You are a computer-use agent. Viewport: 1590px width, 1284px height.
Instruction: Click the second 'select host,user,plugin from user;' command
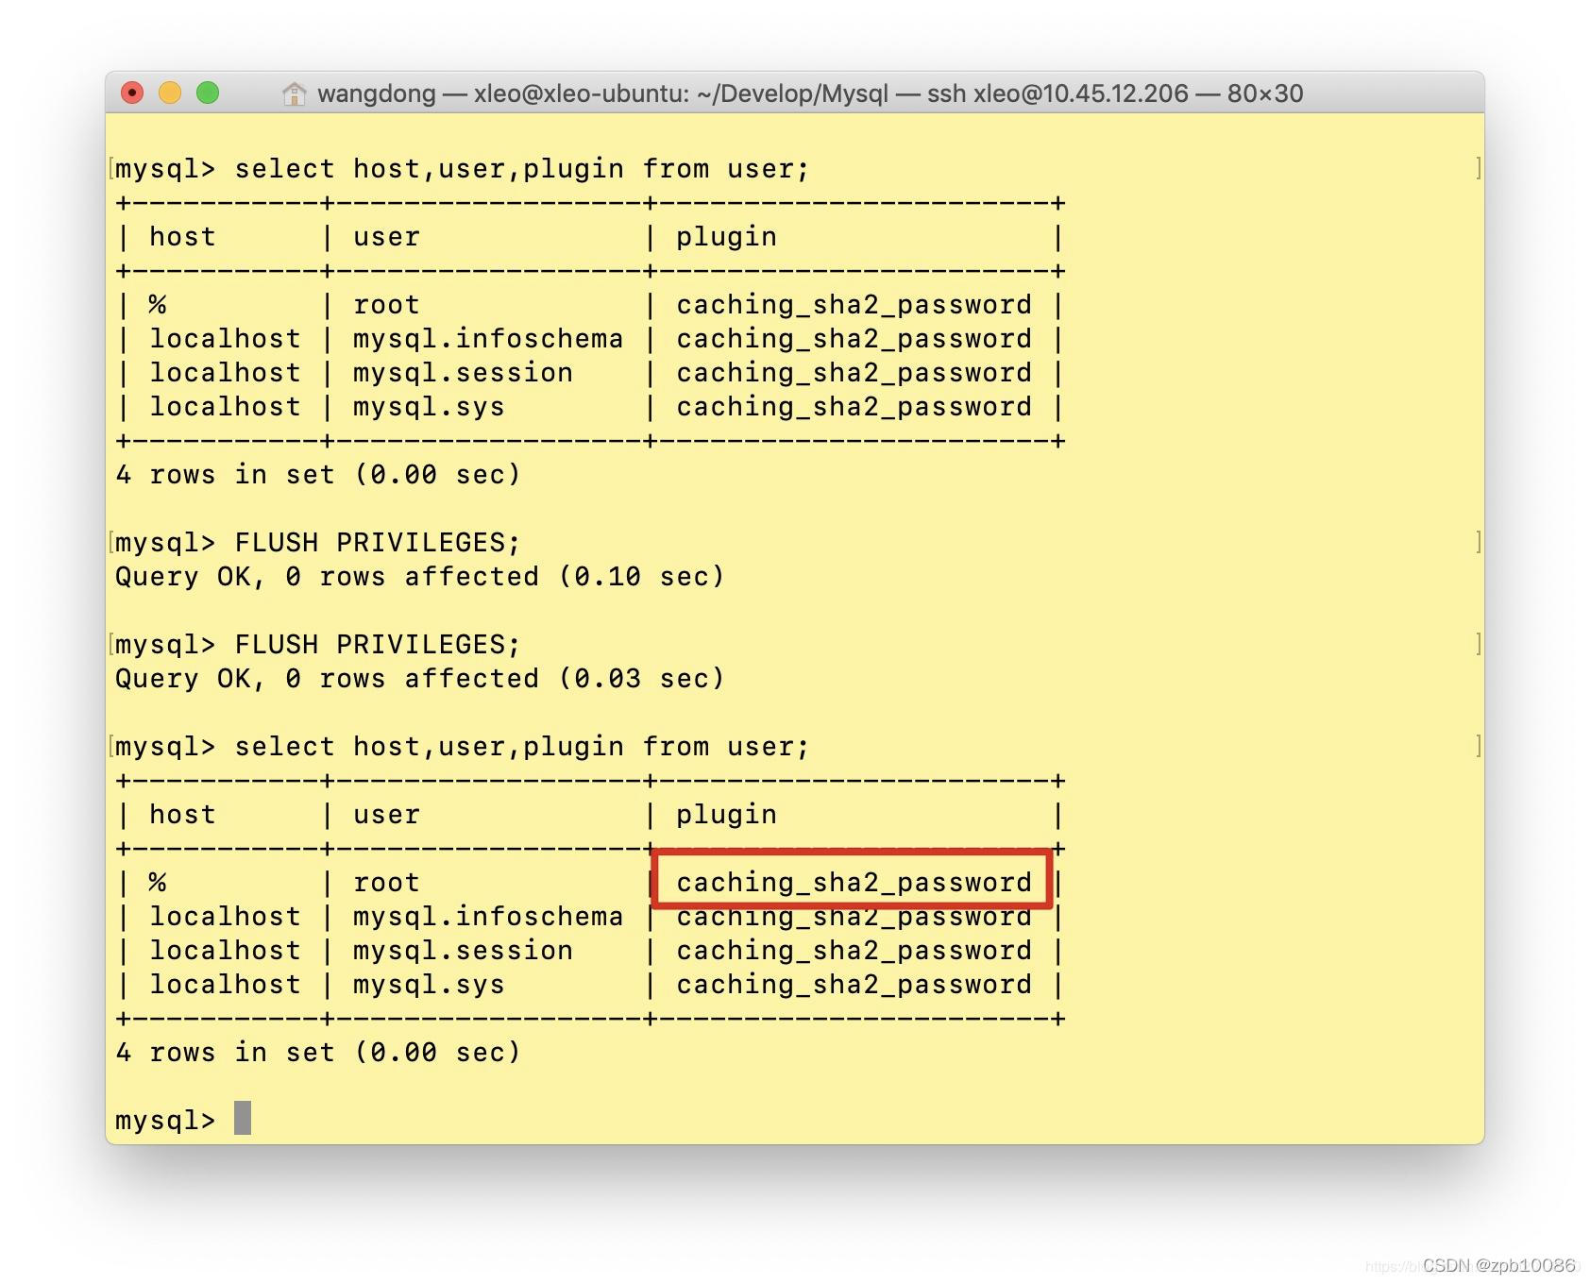(x=522, y=747)
